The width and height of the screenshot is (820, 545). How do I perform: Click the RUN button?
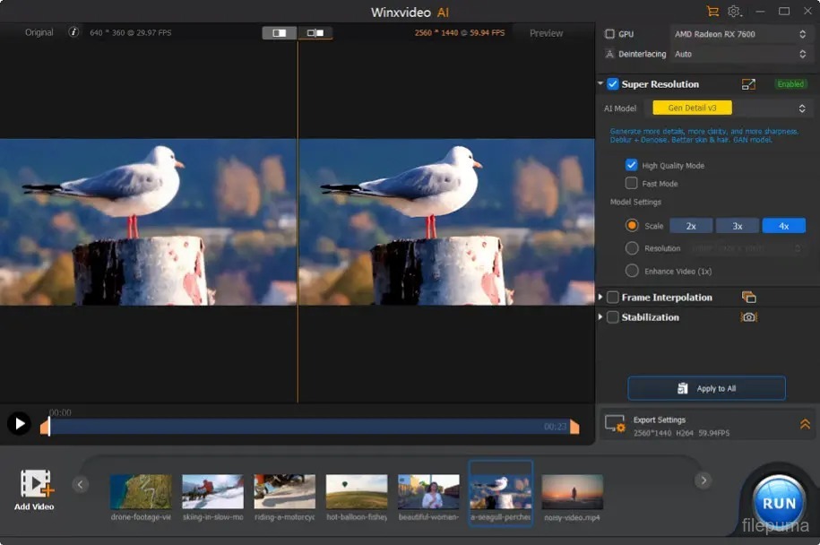[x=779, y=503]
